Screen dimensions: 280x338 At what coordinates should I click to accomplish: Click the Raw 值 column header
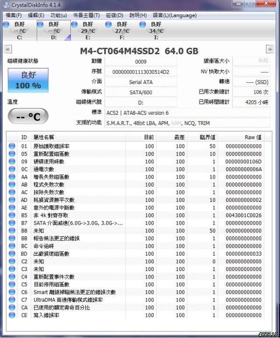(x=241, y=137)
